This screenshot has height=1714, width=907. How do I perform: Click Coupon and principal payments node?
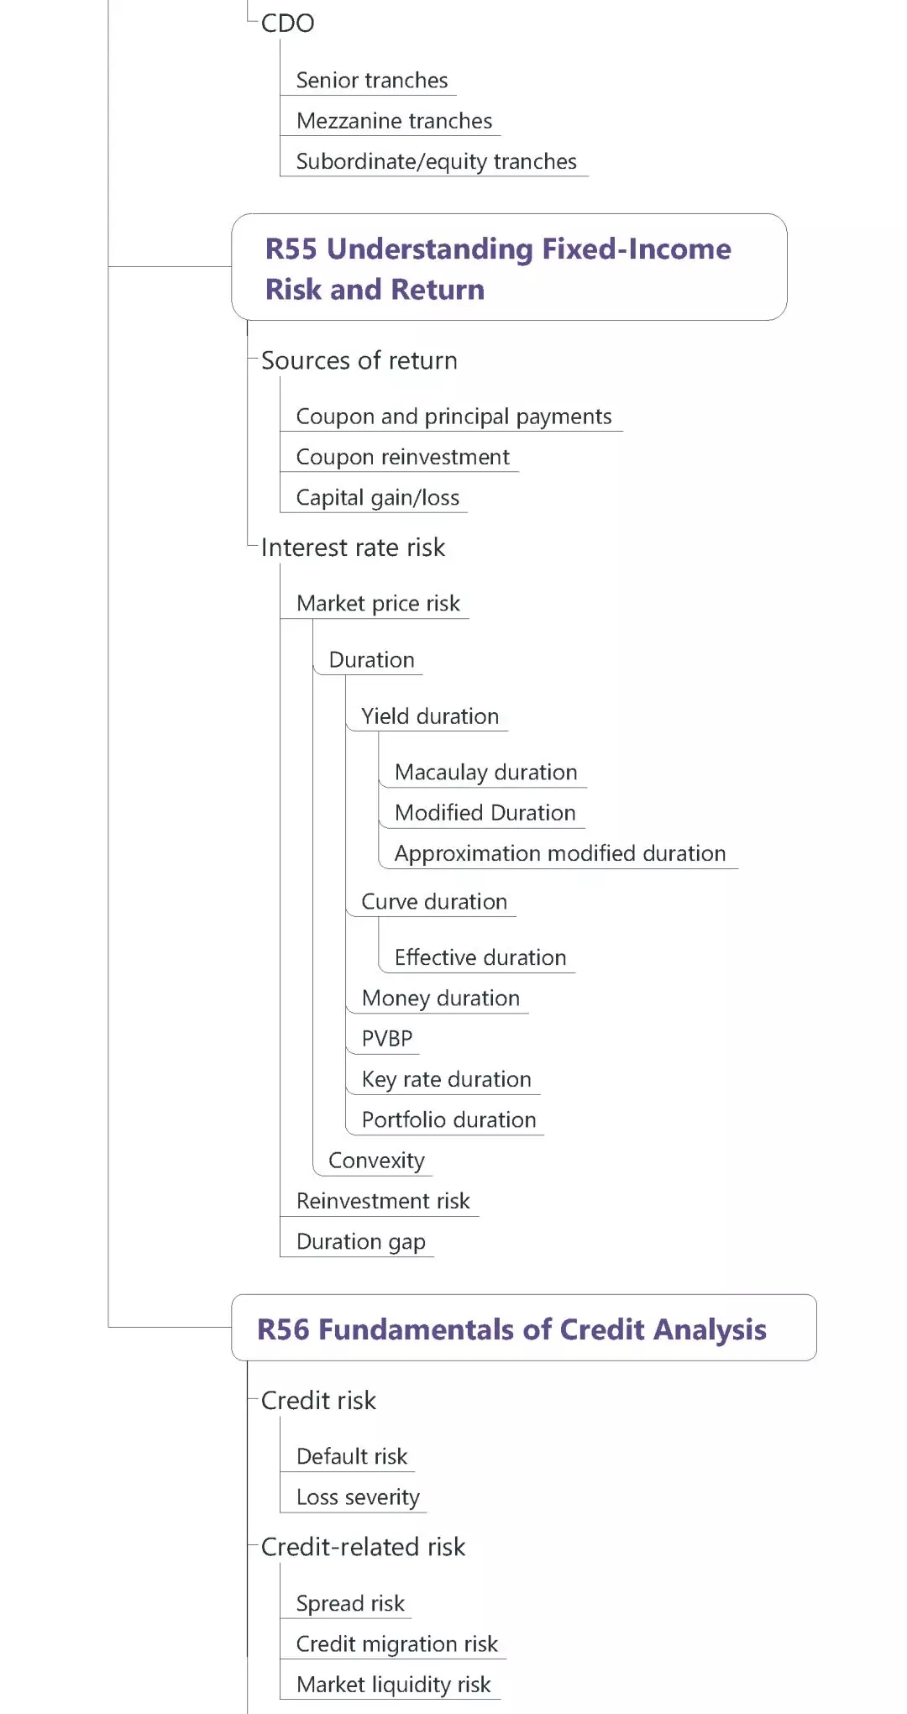(453, 417)
